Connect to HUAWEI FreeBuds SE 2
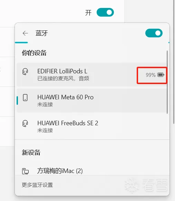 point(92,126)
